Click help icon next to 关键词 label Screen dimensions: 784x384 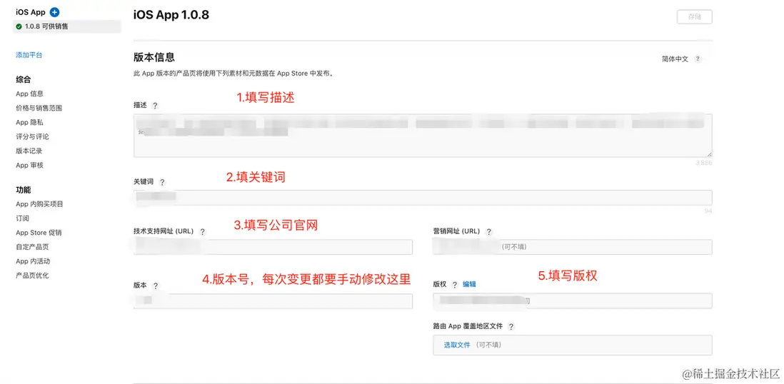(162, 183)
